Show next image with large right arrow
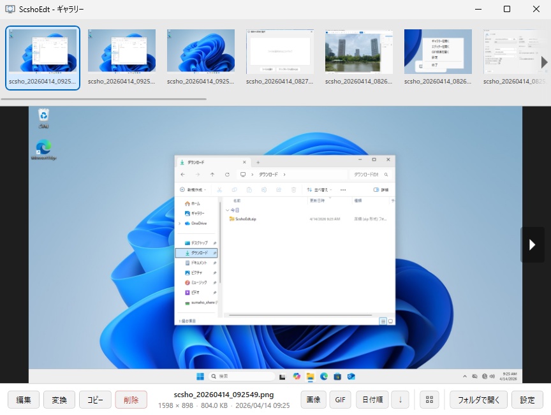 tap(532, 245)
